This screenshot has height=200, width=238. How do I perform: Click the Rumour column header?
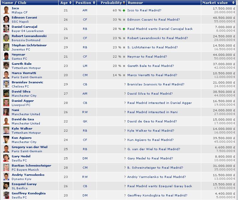[135, 3]
